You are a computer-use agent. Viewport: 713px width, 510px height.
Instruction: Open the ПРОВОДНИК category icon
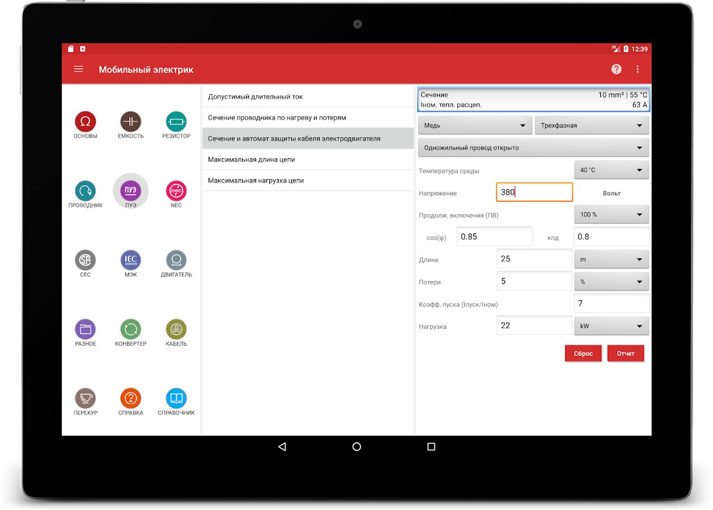coord(86,191)
